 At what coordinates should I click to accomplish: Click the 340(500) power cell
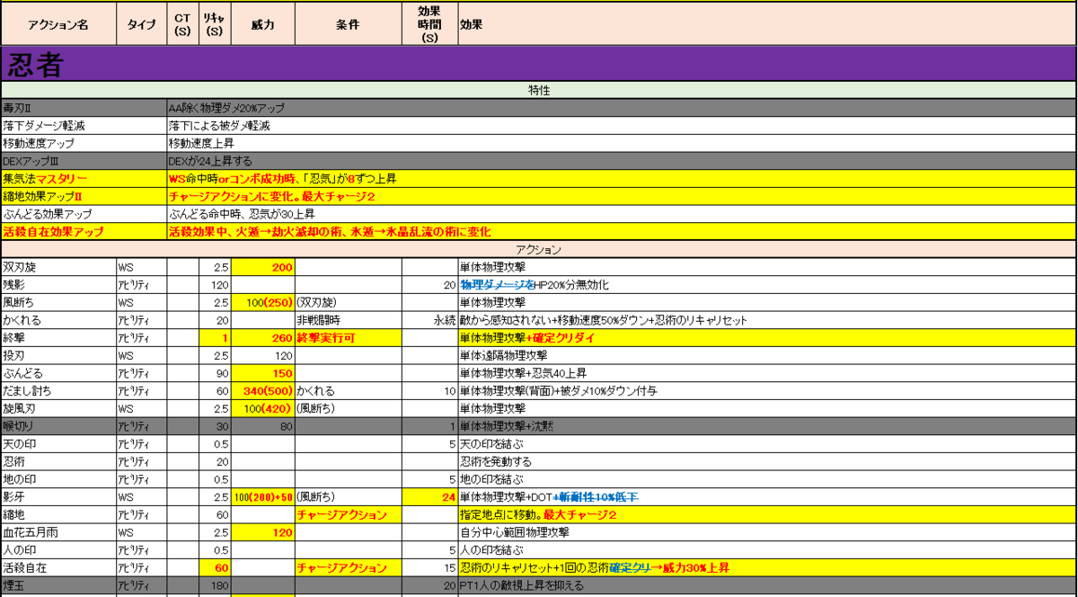pyautogui.click(x=262, y=391)
